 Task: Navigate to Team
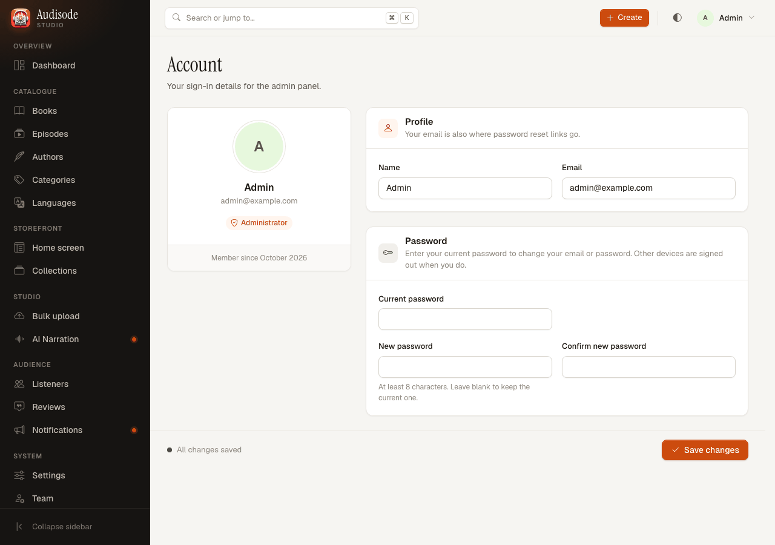75,498
